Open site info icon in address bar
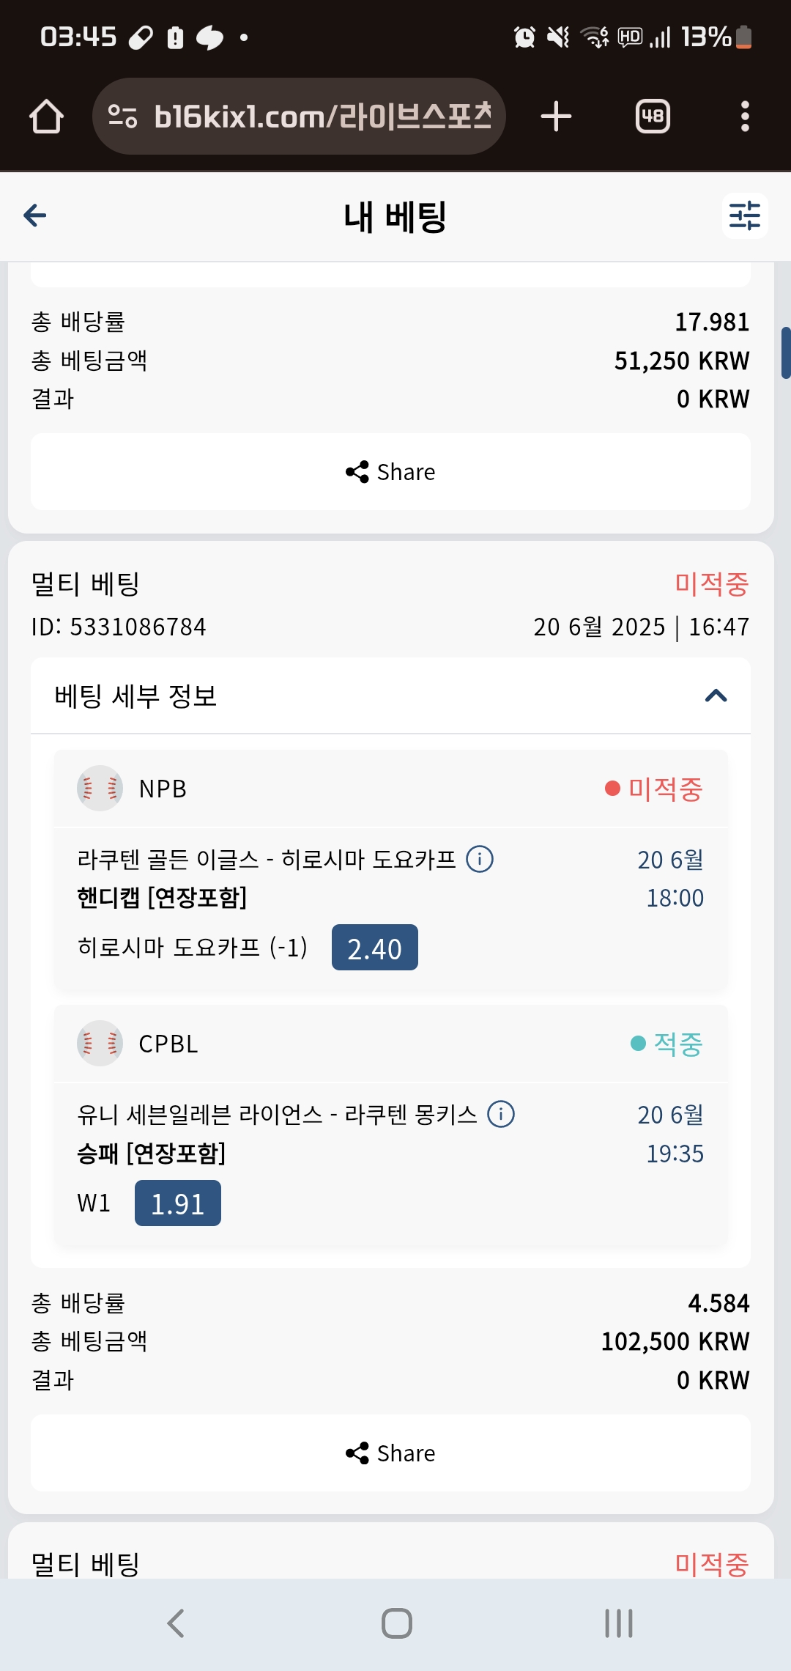 tap(122, 117)
